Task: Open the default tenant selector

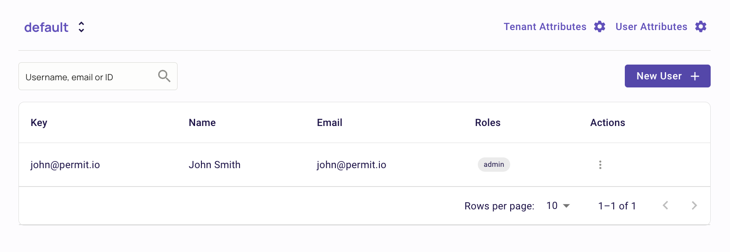Action: tap(54, 27)
